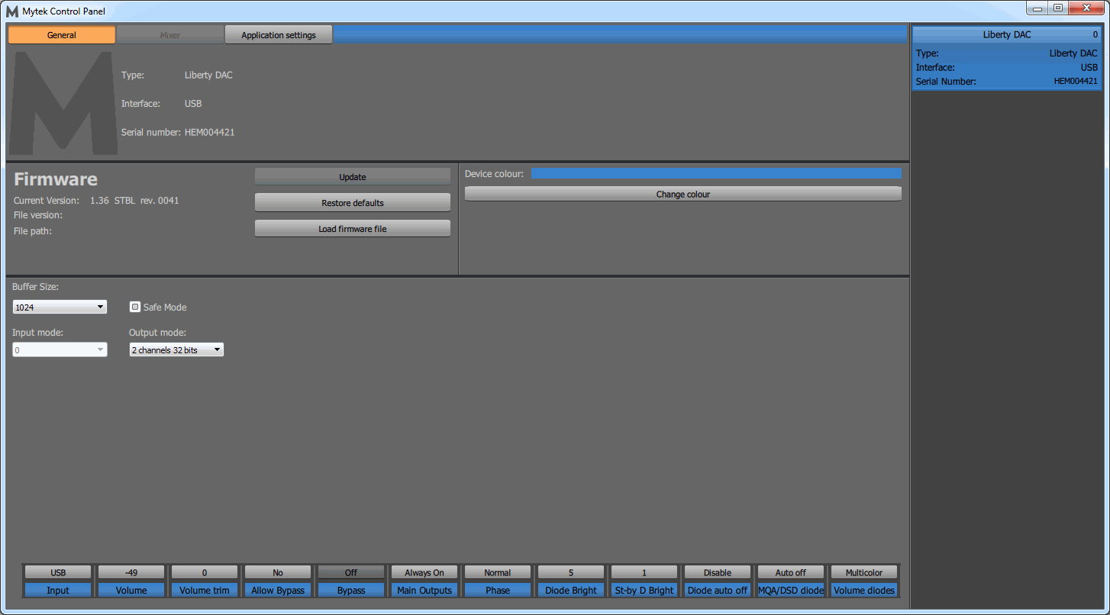Viewport: 1110px width, 615px height.
Task: Click the blue Phase label
Action: point(498,590)
